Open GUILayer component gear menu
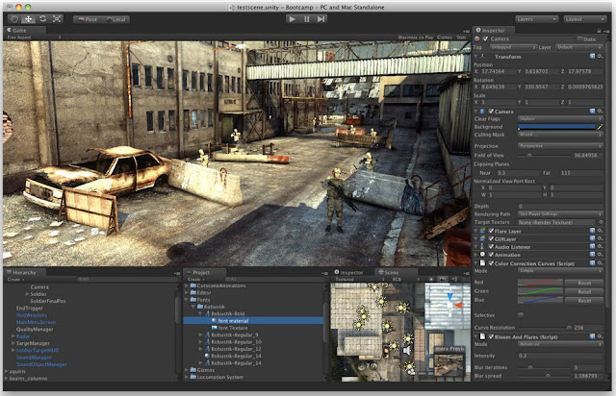Screen dimensions: 616x396 601,238
